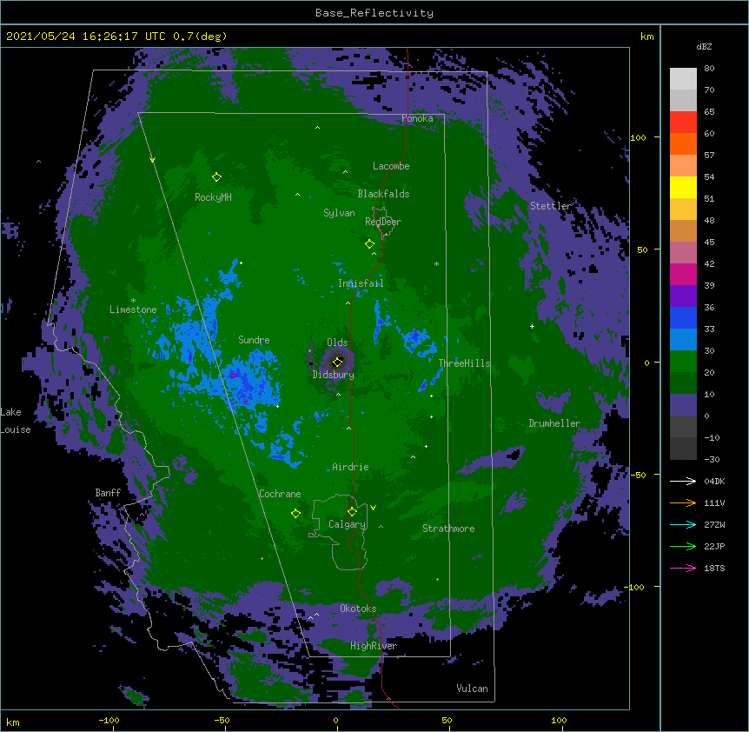Select the light gray 80-70 dBZ swatch

point(683,79)
